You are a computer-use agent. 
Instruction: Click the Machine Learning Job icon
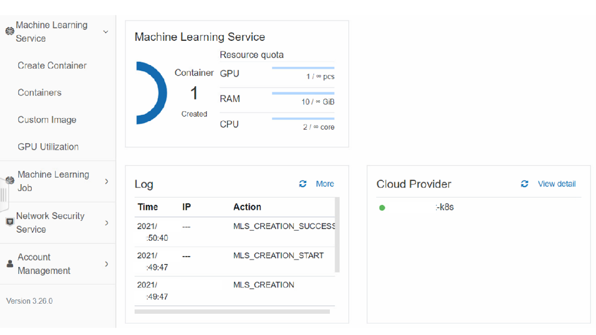point(9,181)
